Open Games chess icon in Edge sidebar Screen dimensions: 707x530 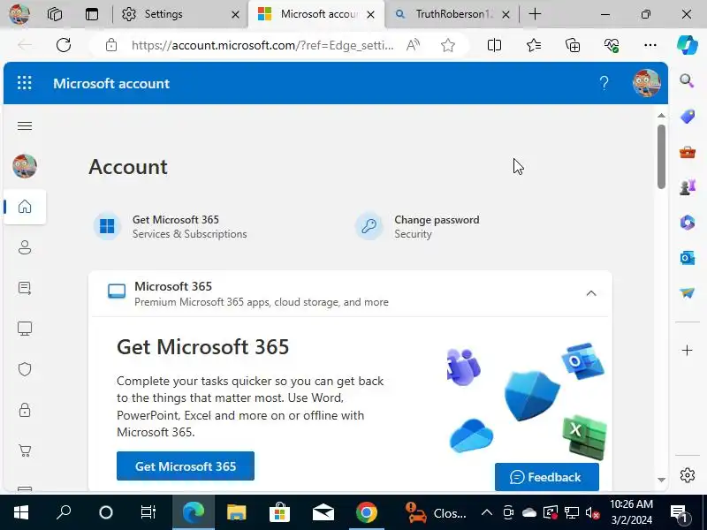[x=688, y=187]
